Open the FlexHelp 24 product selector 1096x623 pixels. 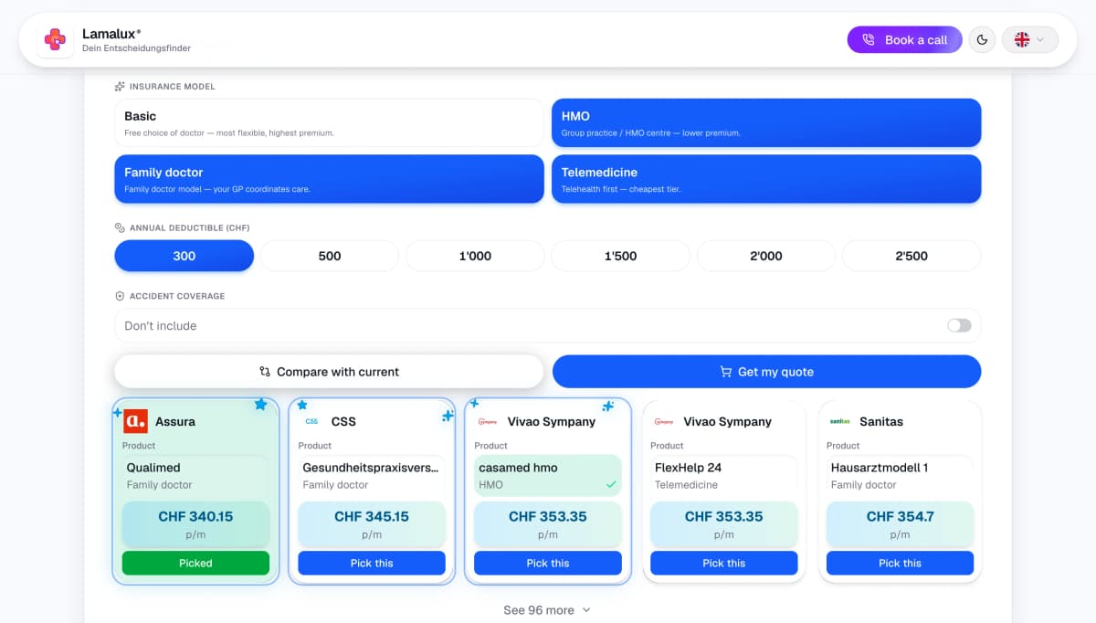tap(724, 476)
